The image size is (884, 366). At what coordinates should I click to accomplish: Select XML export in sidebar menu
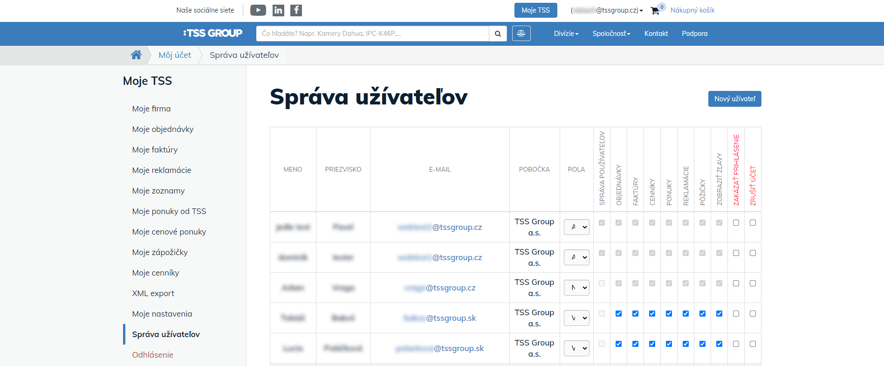pos(153,293)
